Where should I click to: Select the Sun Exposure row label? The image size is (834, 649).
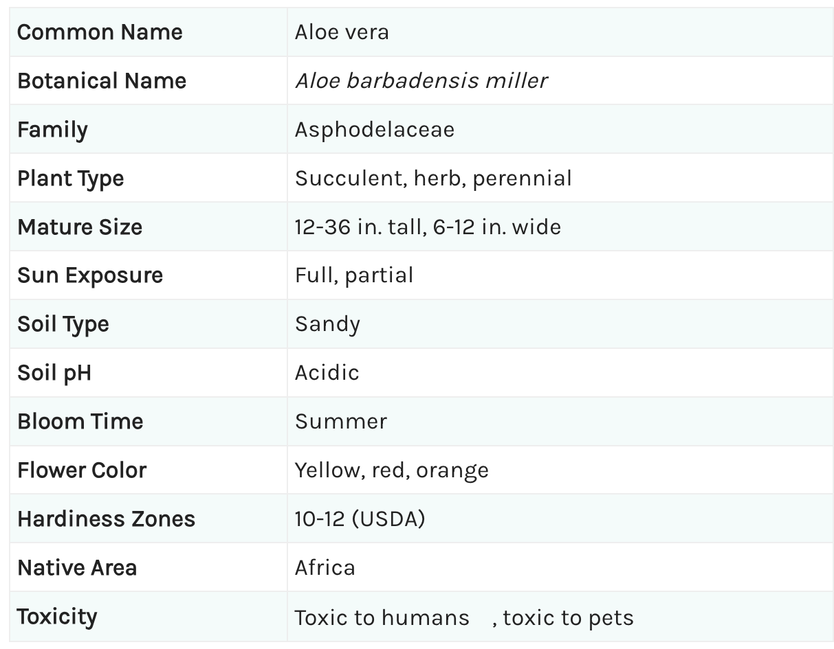tap(90, 275)
